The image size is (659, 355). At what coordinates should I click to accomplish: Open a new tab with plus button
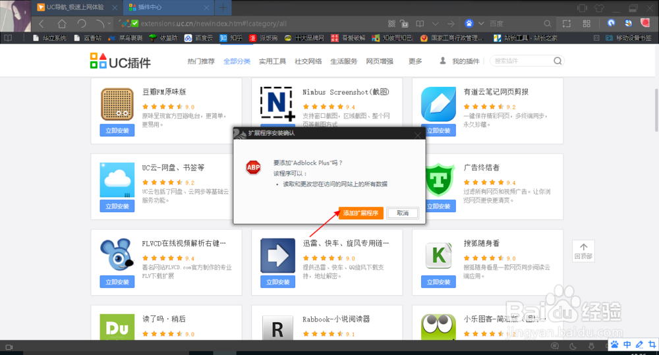click(223, 7)
